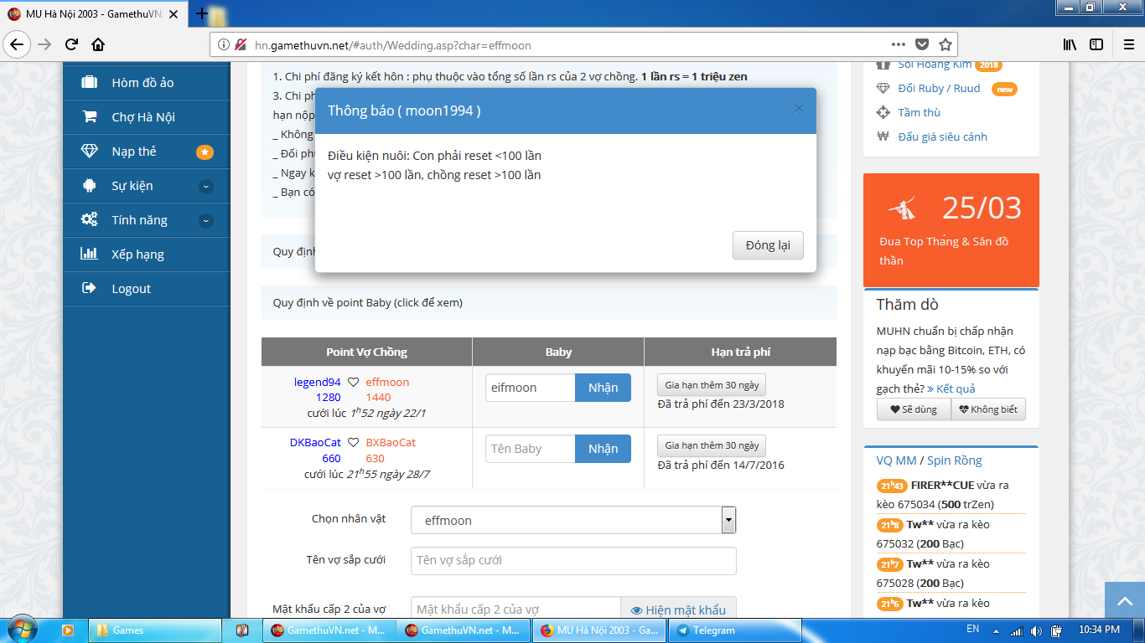
Task: Open the Firefox library icon
Action: click(1070, 45)
